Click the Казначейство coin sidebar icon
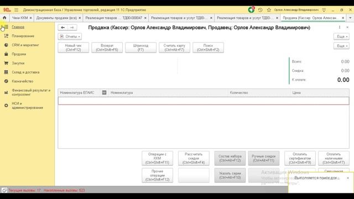The width and height of the screenshot is (354, 199). point(6,81)
